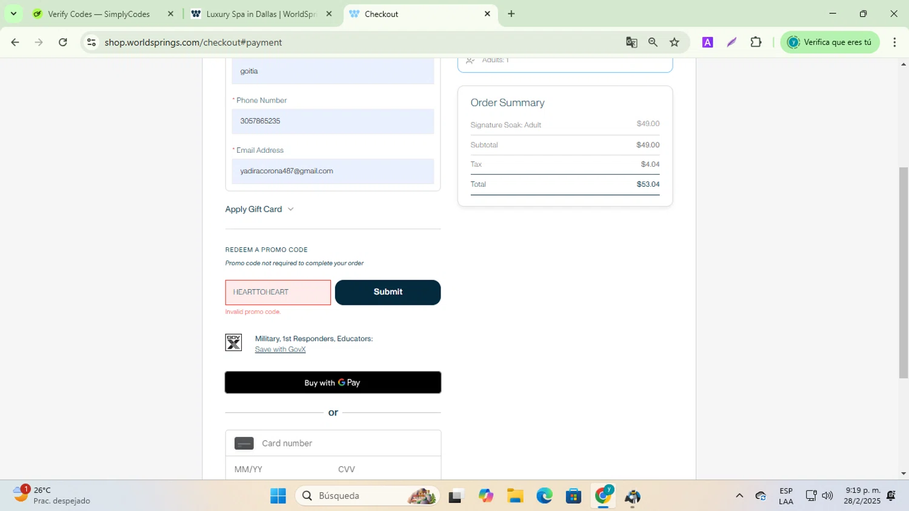Click the browser forward arrow
The width and height of the screenshot is (909, 511).
pyautogui.click(x=39, y=42)
